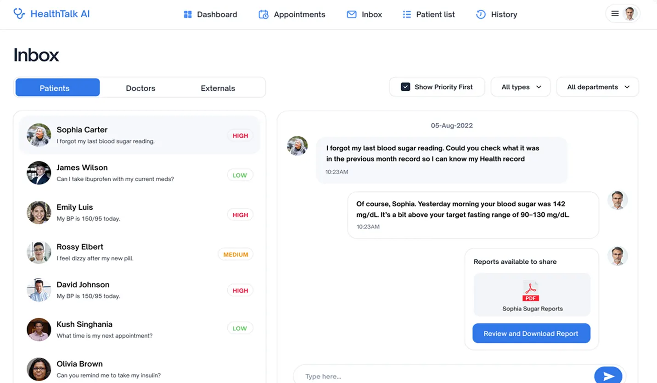The height and width of the screenshot is (383, 657).
Task: Click the HIGH priority badge on Sophia Carter
Action: [x=240, y=135]
